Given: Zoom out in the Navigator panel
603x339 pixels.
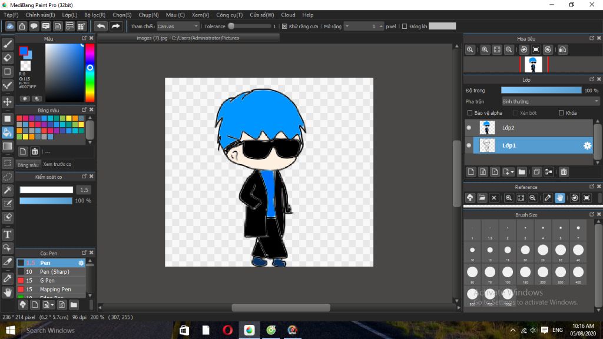Looking at the screenshot, I should click(x=509, y=49).
